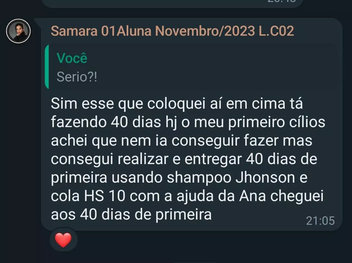The height and width of the screenshot is (263, 352).
Task: Select the message timestamp 21:05
Action: pos(321,221)
